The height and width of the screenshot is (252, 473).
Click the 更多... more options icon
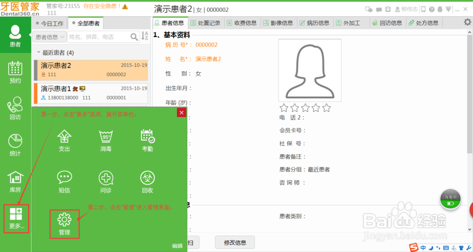tap(16, 218)
